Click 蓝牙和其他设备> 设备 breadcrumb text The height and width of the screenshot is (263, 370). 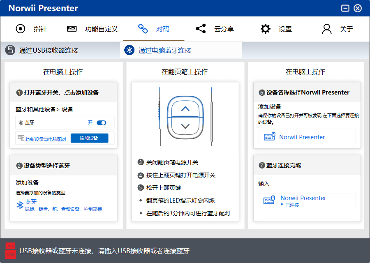[x=44, y=109]
